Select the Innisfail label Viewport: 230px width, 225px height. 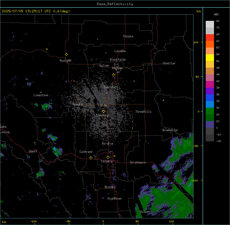[x=111, y=87]
